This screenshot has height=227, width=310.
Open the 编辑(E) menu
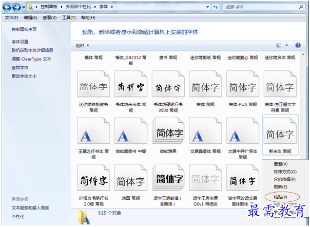click(x=30, y=17)
